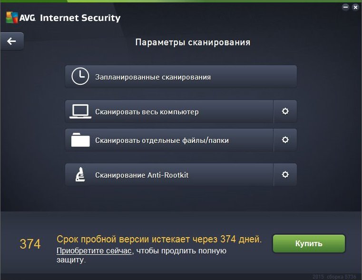The height and width of the screenshot is (280, 362).
Task: Click the AVG logo icon
Action: tap(12, 17)
